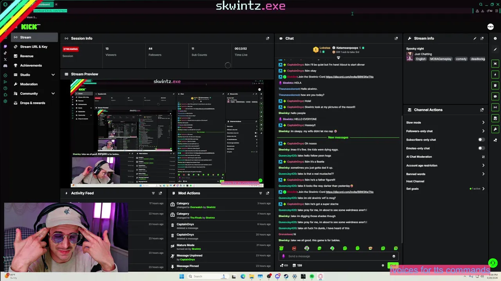
Task: Toggle Subscribers-only chat switch
Action: click(481, 140)
